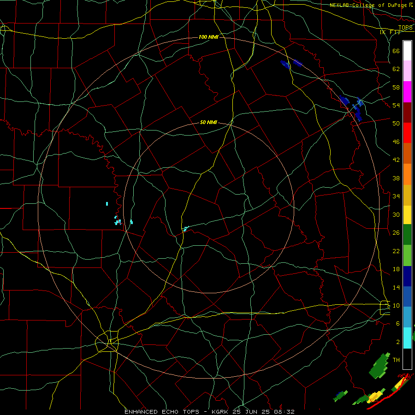This screenshot has height=415, width=415.
Task: Click the legend value 58
Action: (x=396, y=87)
